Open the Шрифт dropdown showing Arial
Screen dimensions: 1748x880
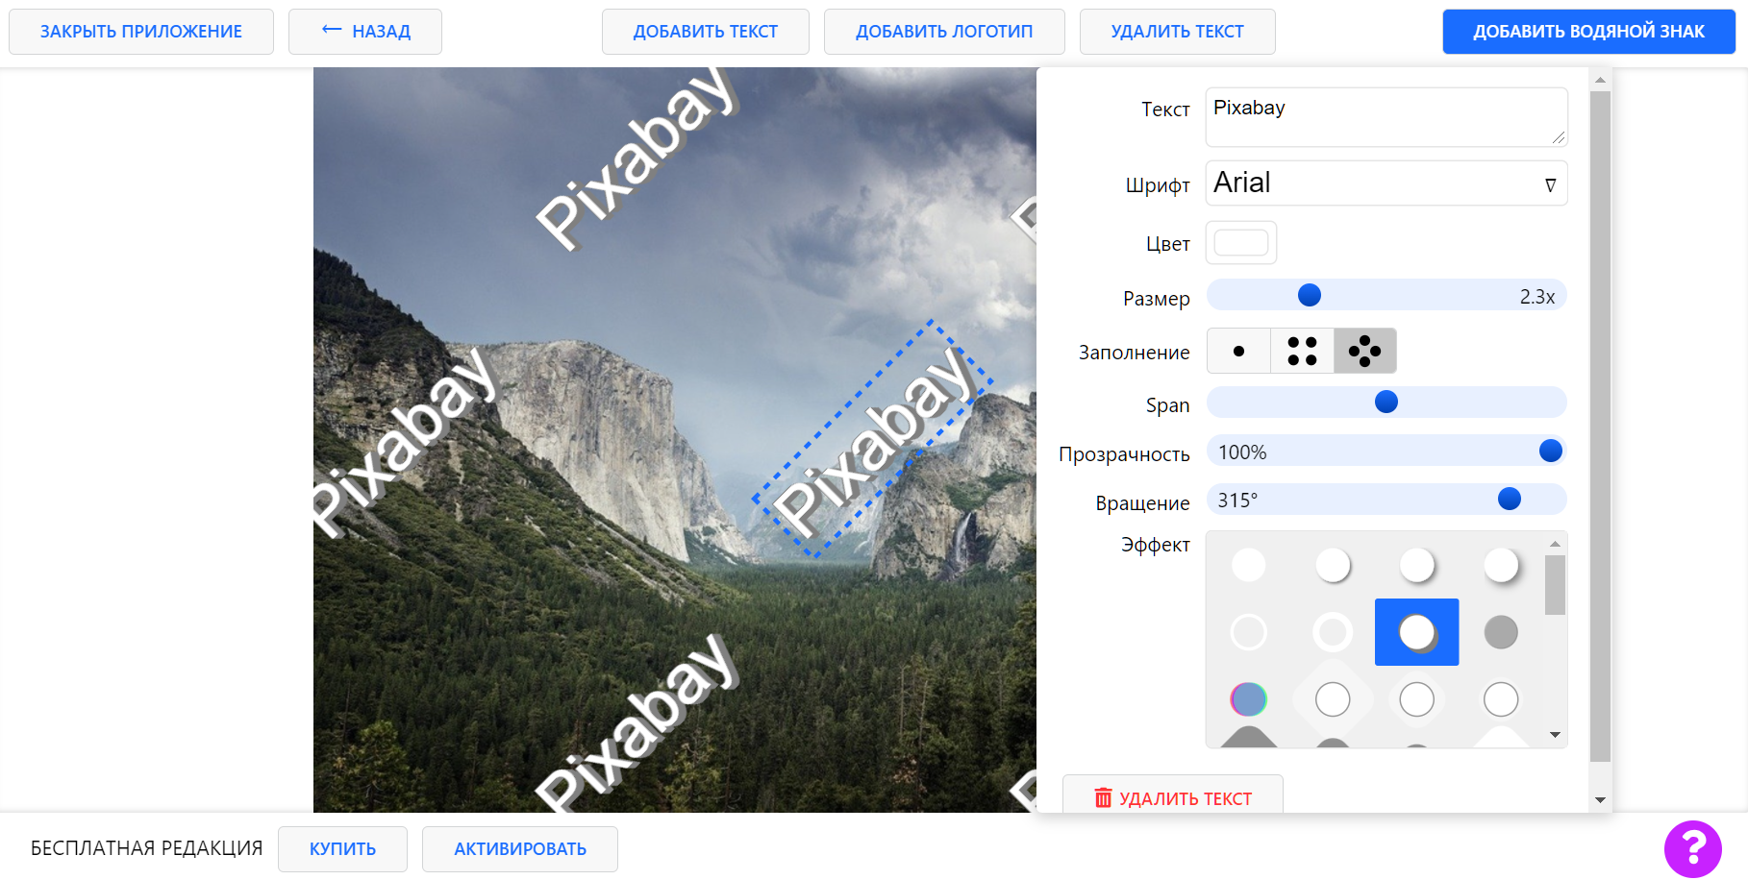[x=1386, y=183]
